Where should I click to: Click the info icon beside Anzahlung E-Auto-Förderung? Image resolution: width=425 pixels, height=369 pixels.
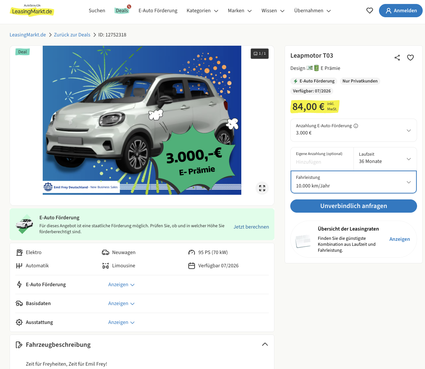click(x=356, y=126)
